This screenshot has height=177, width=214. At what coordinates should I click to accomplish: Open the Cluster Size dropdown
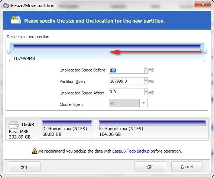coord(143,103)
